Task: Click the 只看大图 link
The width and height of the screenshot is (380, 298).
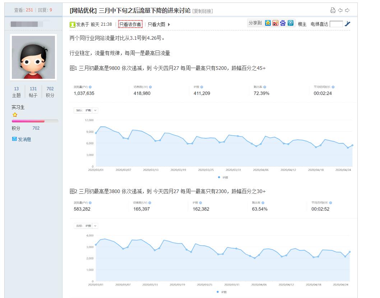Action: click(x=156, y=24)
